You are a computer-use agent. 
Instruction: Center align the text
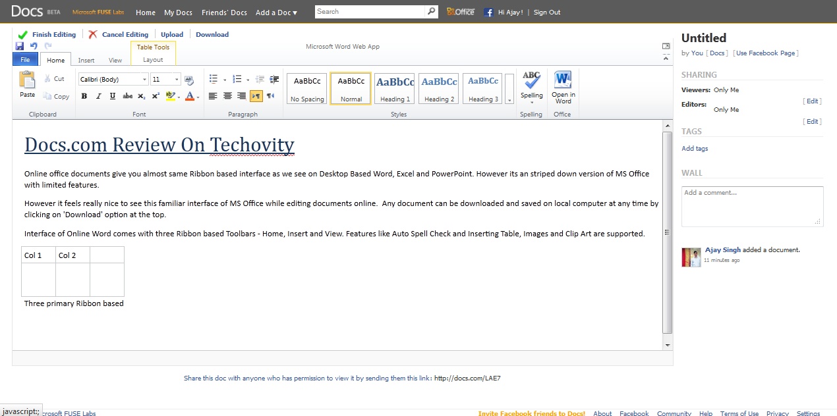point(227,96)
